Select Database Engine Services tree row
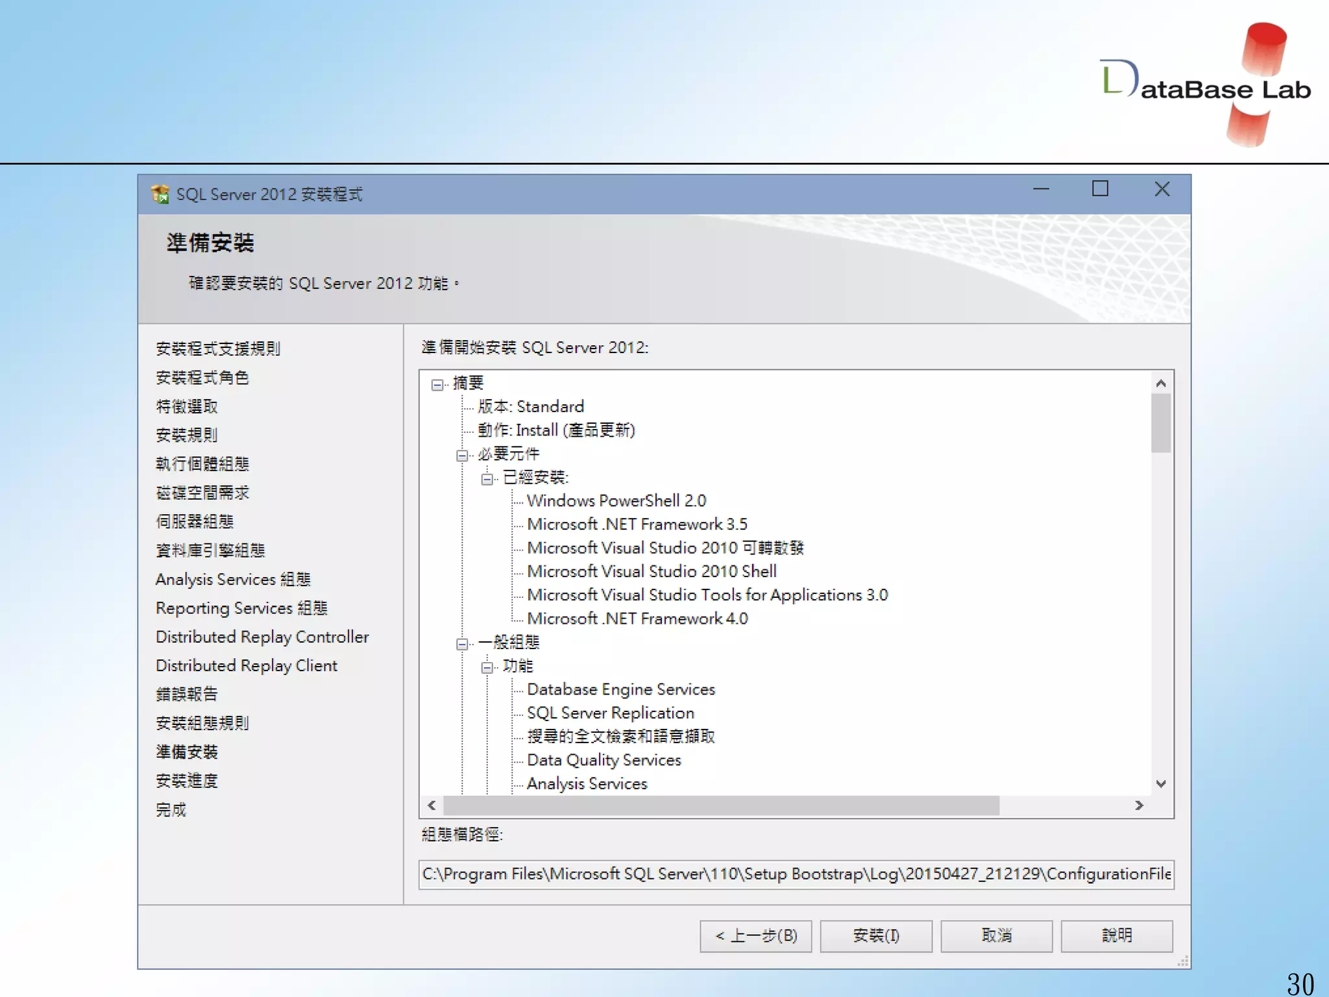This screenshot has height=997, width=1329. click(621, 689)
